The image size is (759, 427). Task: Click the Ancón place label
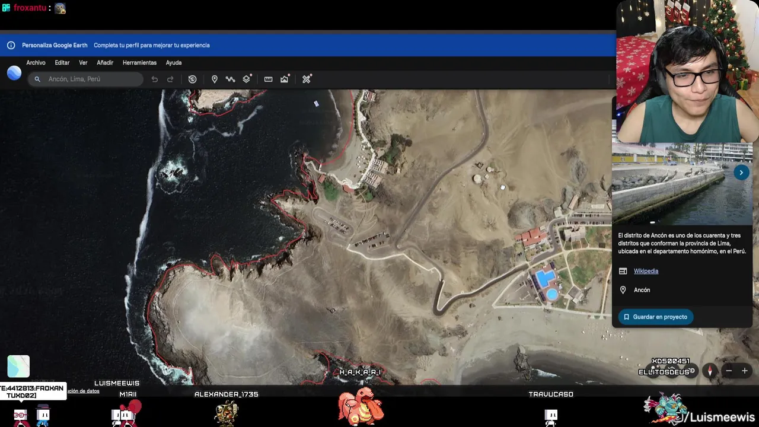(642, 290)
